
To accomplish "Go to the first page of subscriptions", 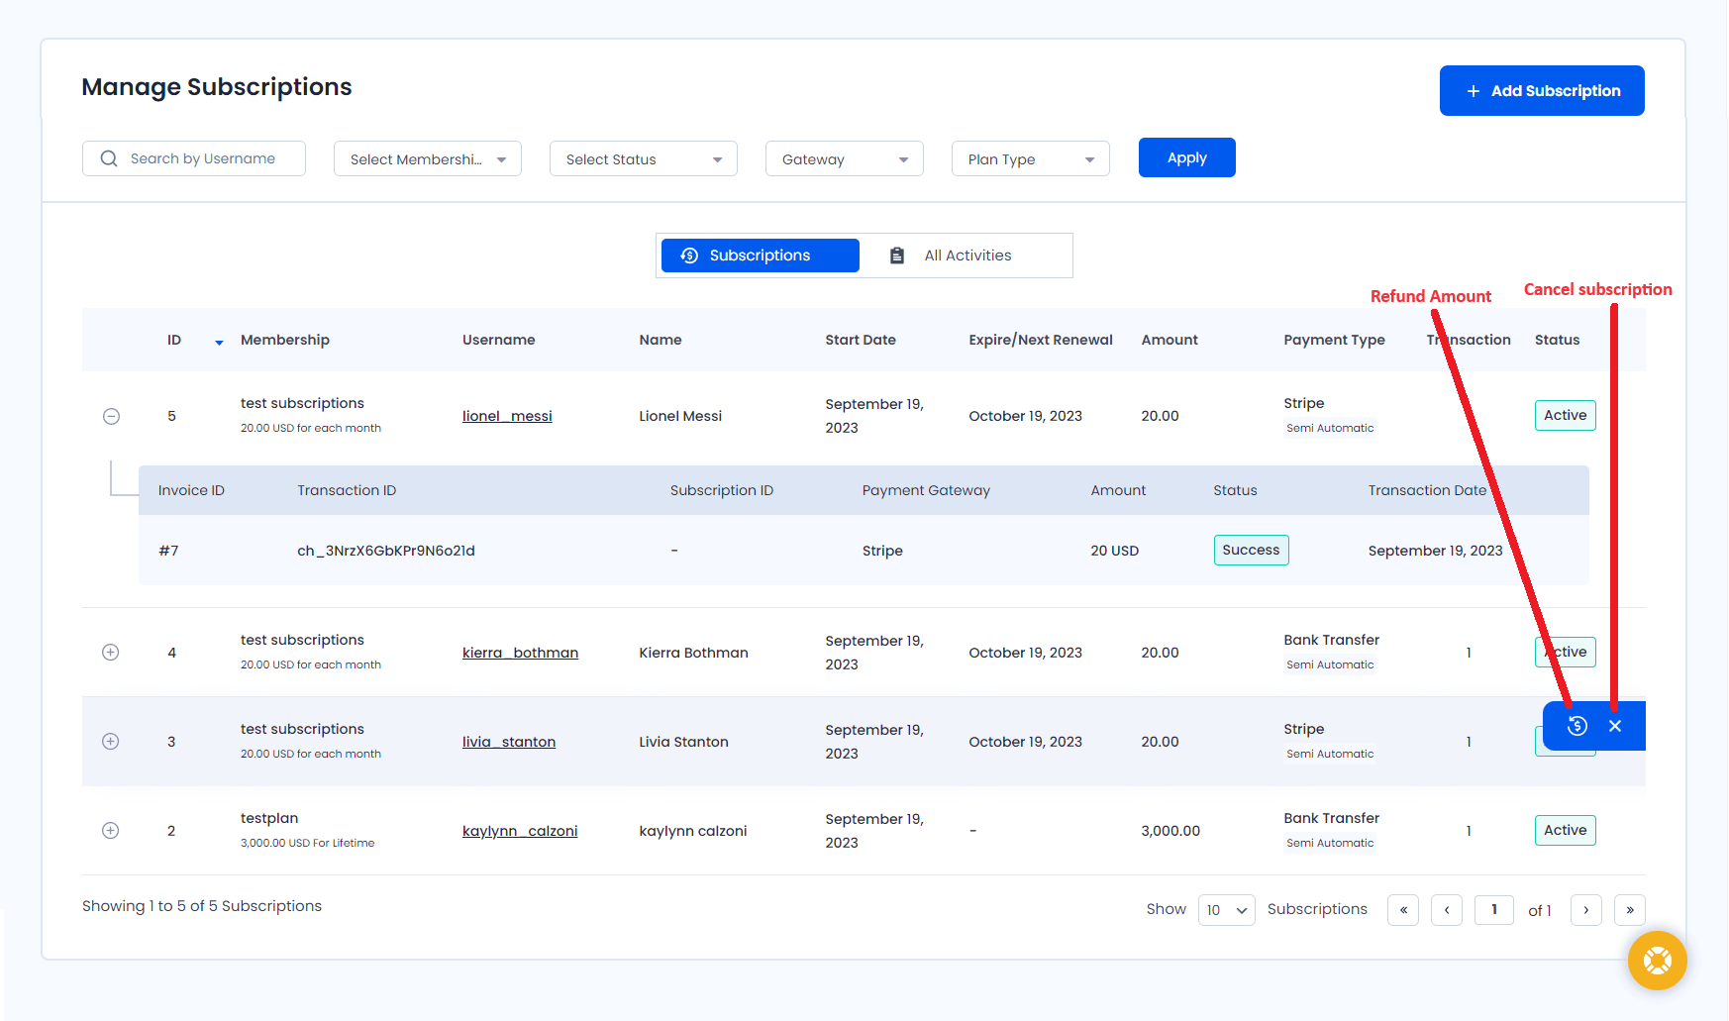I will tap(1403, 909).
